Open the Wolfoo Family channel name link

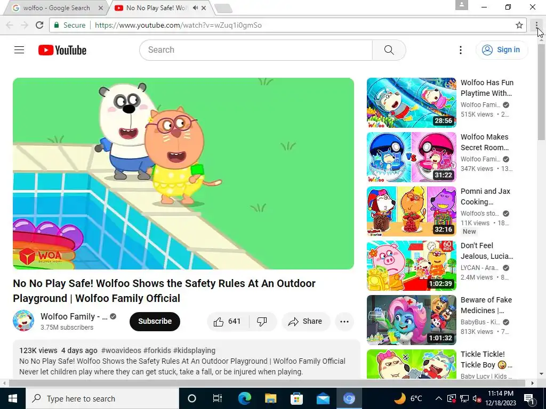pos(74,316)
